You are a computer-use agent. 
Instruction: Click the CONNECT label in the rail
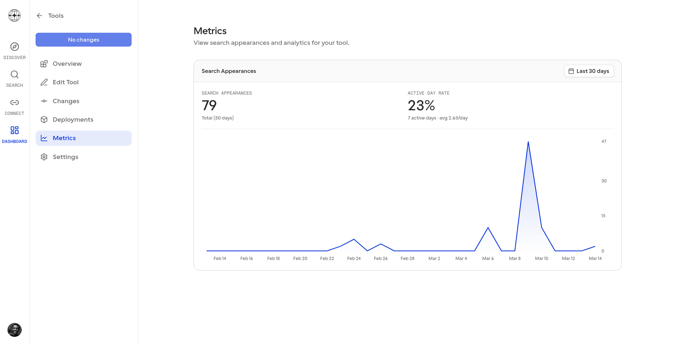(x=15, y=113)
